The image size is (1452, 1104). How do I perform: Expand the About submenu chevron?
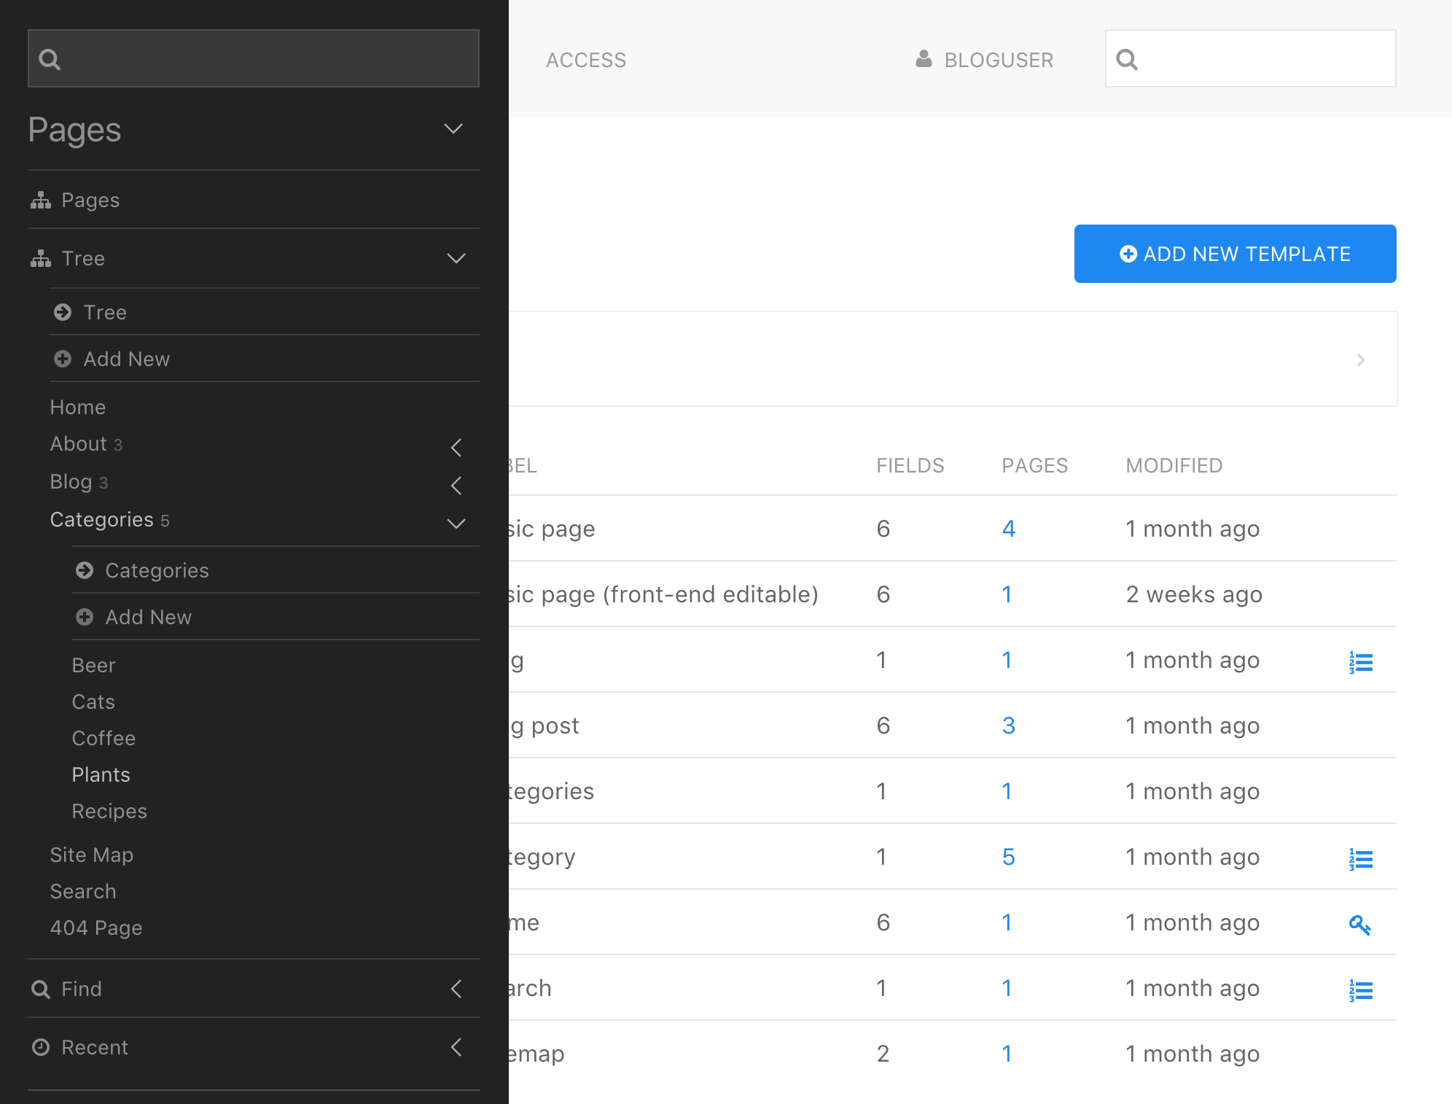coord(456,447)
